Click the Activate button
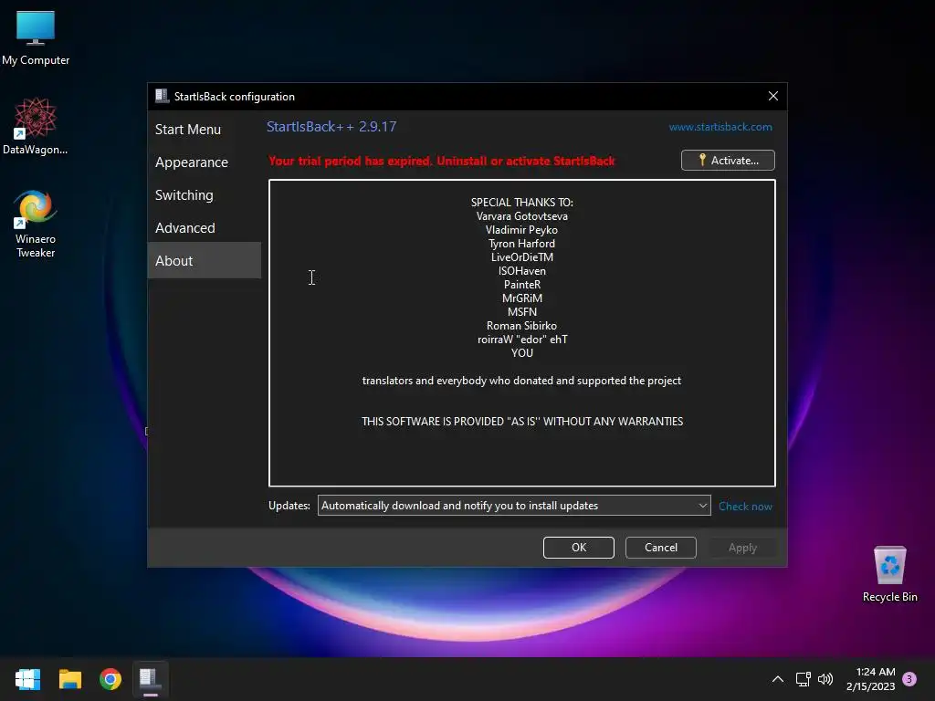The width and height of the screenshot is (935, 701). click(x=728, y=161)
